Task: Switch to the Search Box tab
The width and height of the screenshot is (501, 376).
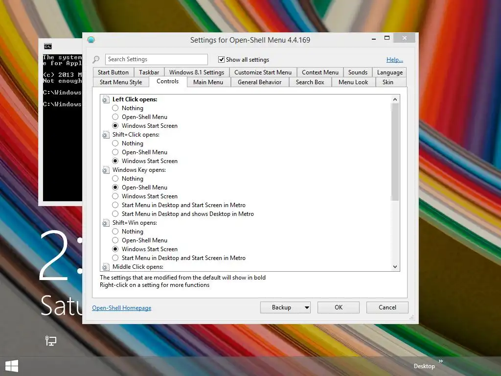Action: [x=310, y=82]
